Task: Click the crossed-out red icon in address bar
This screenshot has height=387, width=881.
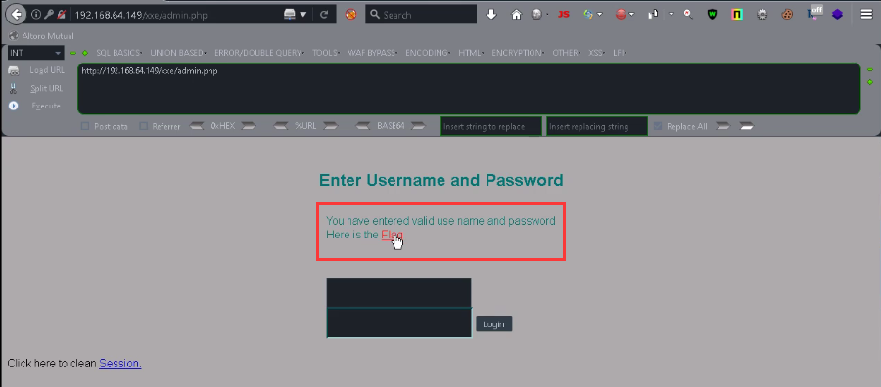Action: [x=61, y=15]
